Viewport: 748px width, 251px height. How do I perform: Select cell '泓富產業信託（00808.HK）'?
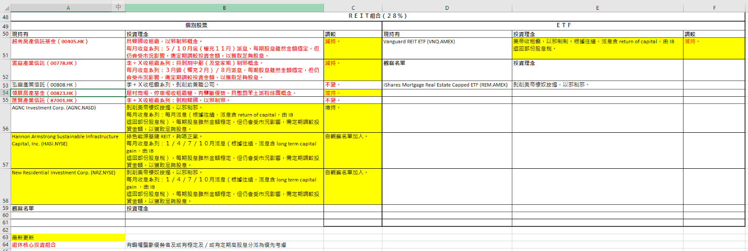pos(68,85)
